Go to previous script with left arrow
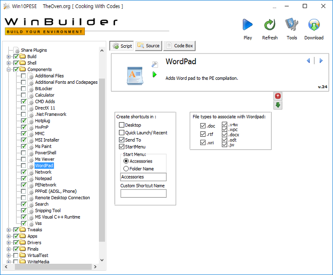The height and width of the screenshot is (275, 333). click(308, 61)
